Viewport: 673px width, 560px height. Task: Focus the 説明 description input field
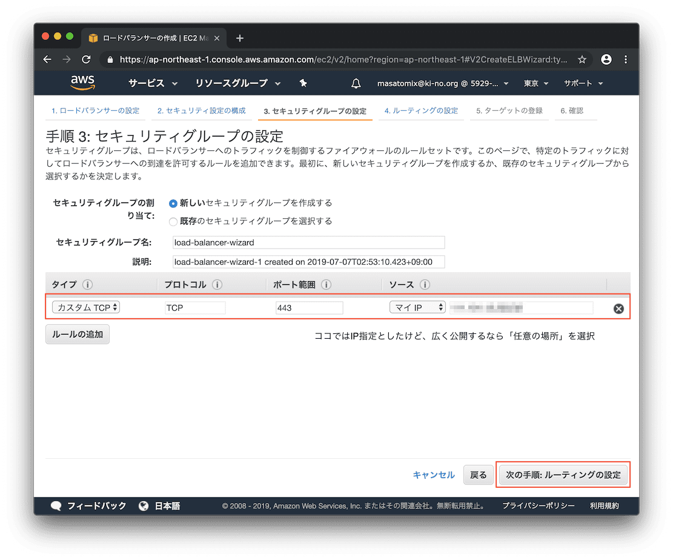[x=308, y=262]
